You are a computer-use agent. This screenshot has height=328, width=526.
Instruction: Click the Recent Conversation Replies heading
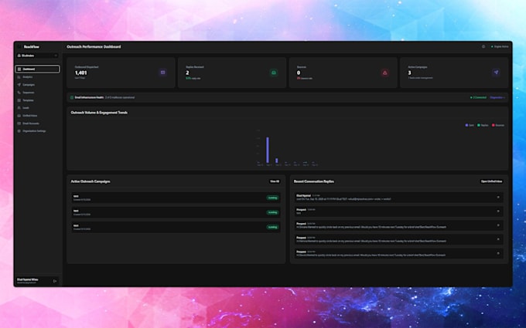click(313, 181)
